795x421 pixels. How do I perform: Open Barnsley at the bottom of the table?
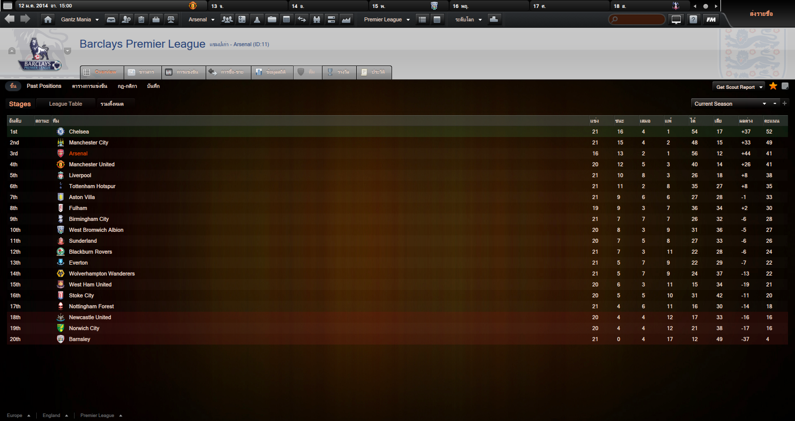[79, 339]
